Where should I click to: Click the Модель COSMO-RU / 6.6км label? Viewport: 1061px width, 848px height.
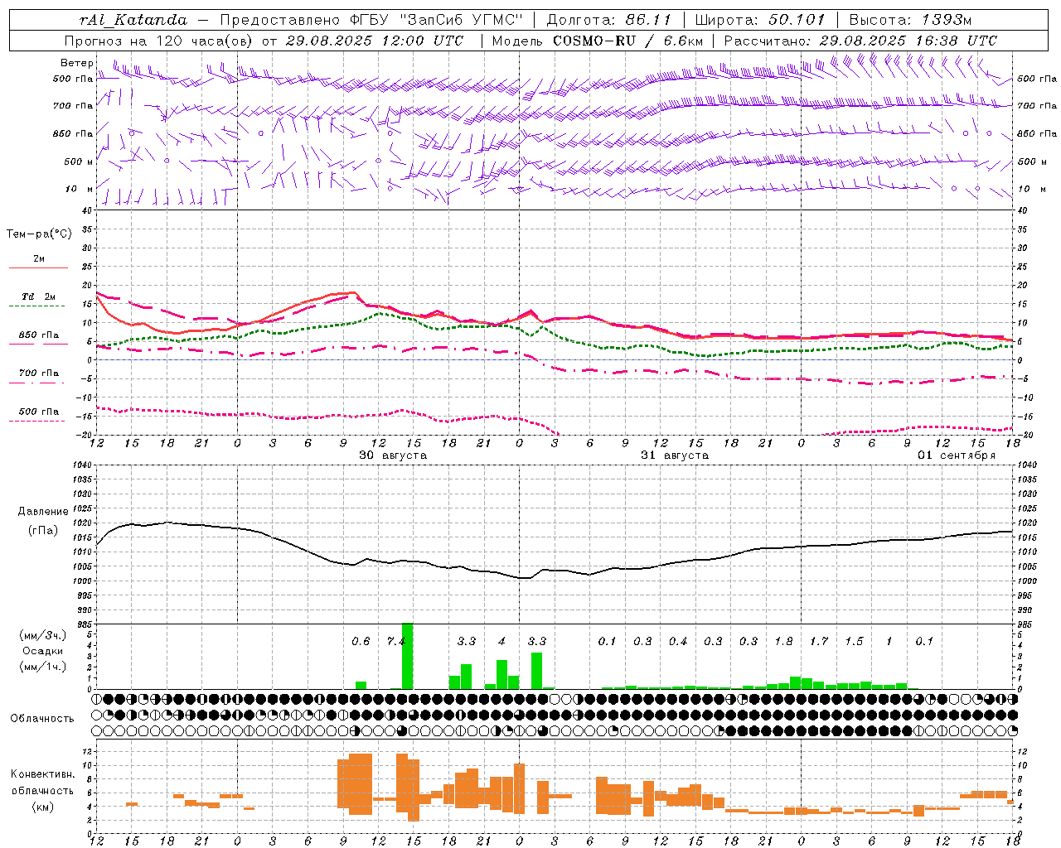[x=598, y=41]
